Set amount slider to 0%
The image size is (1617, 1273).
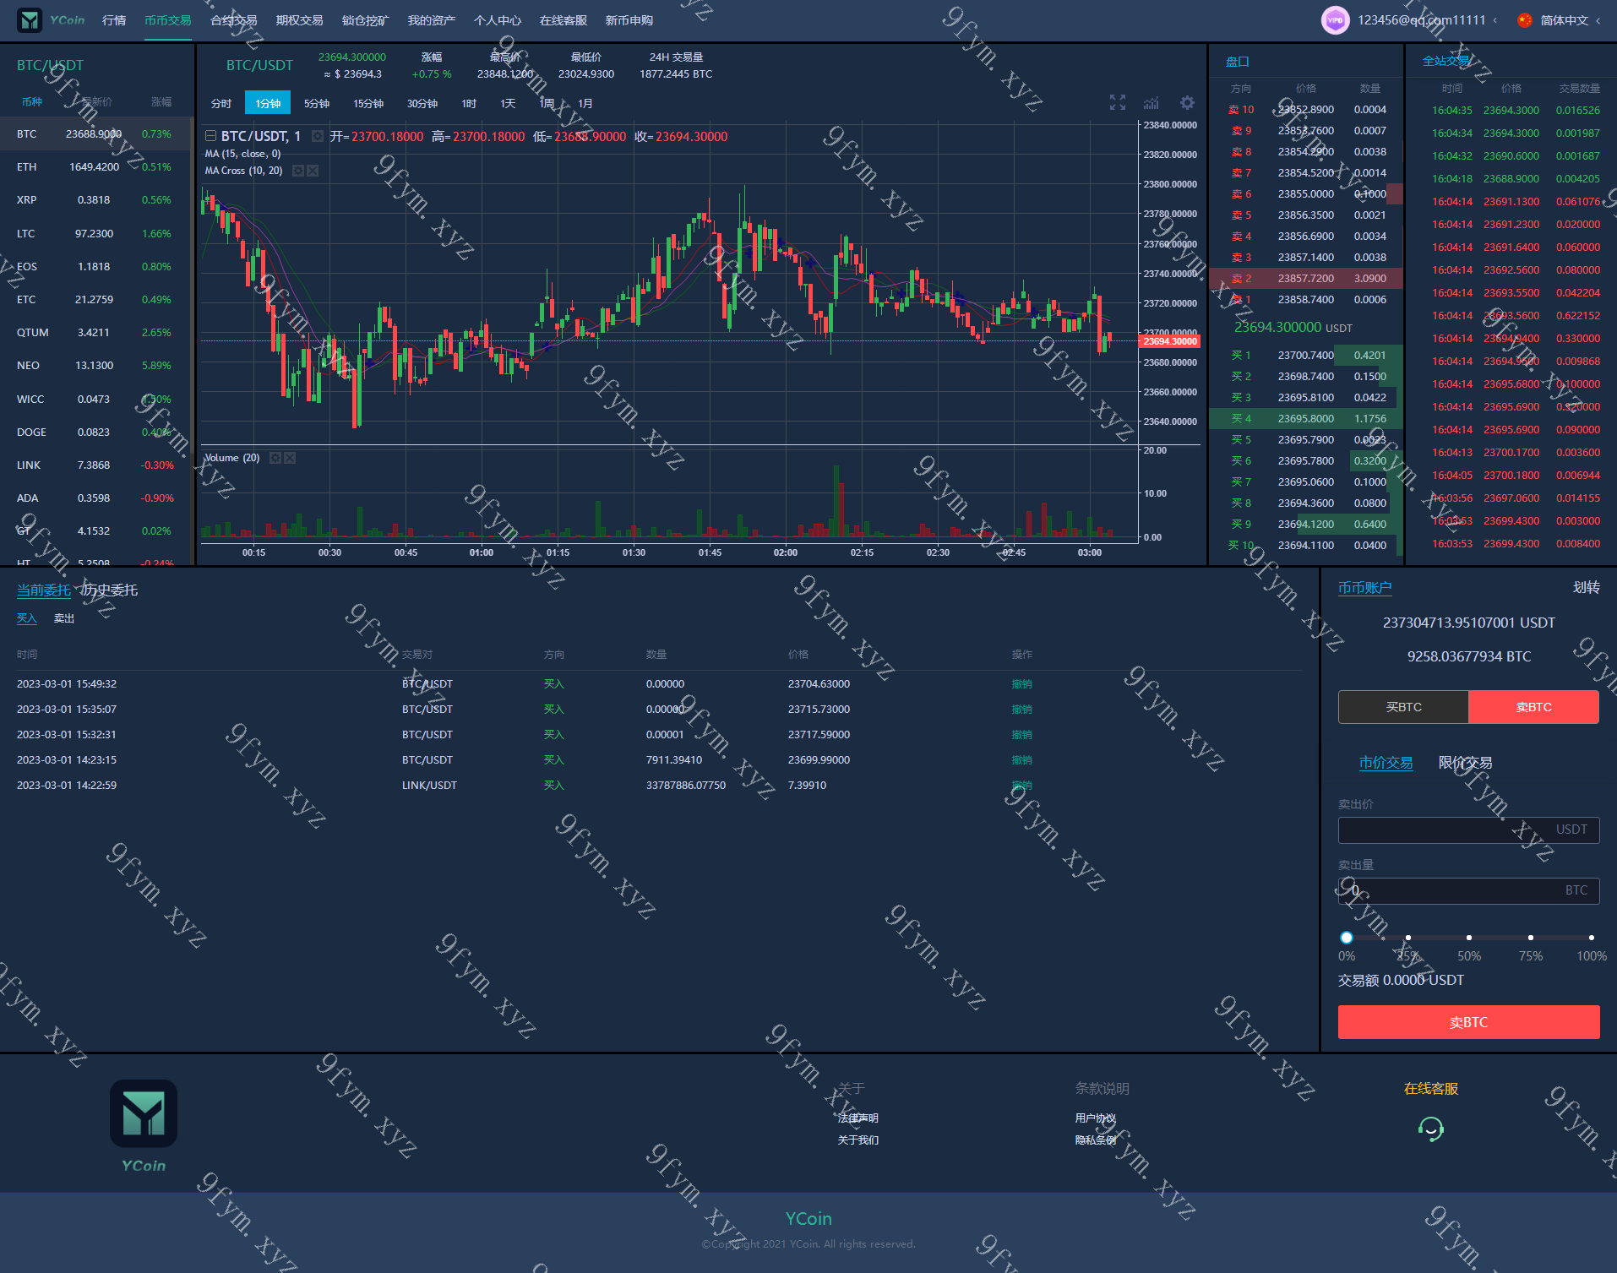coord(1347,938)
